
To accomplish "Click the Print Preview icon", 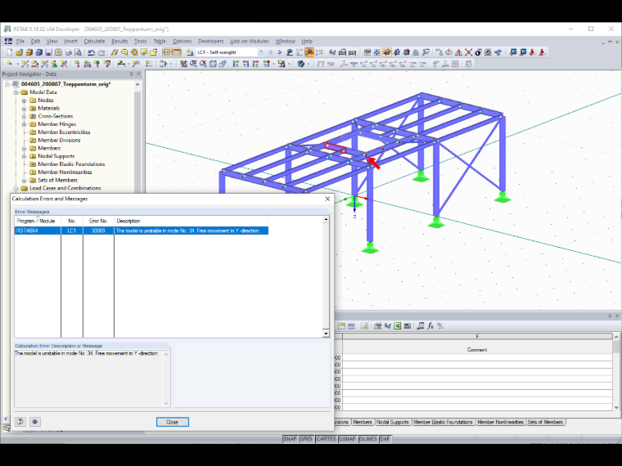I will tap(78, 52).
